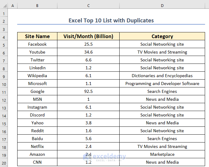Click the value 1.1 for Microsoft
Viewport: 209px width, 167px height.
click(x=88, y=83)
